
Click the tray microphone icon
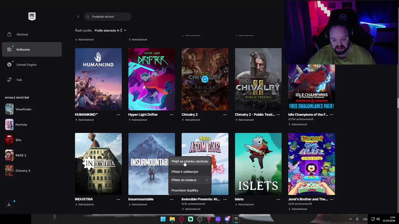(357, 219)
